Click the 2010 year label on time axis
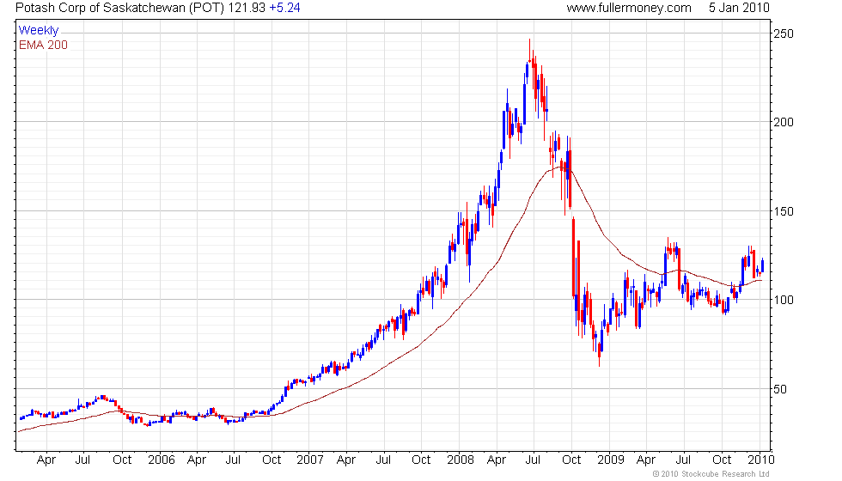Image resolution: width=842 pixels, height=481 pixels. (x=761, y=460)
